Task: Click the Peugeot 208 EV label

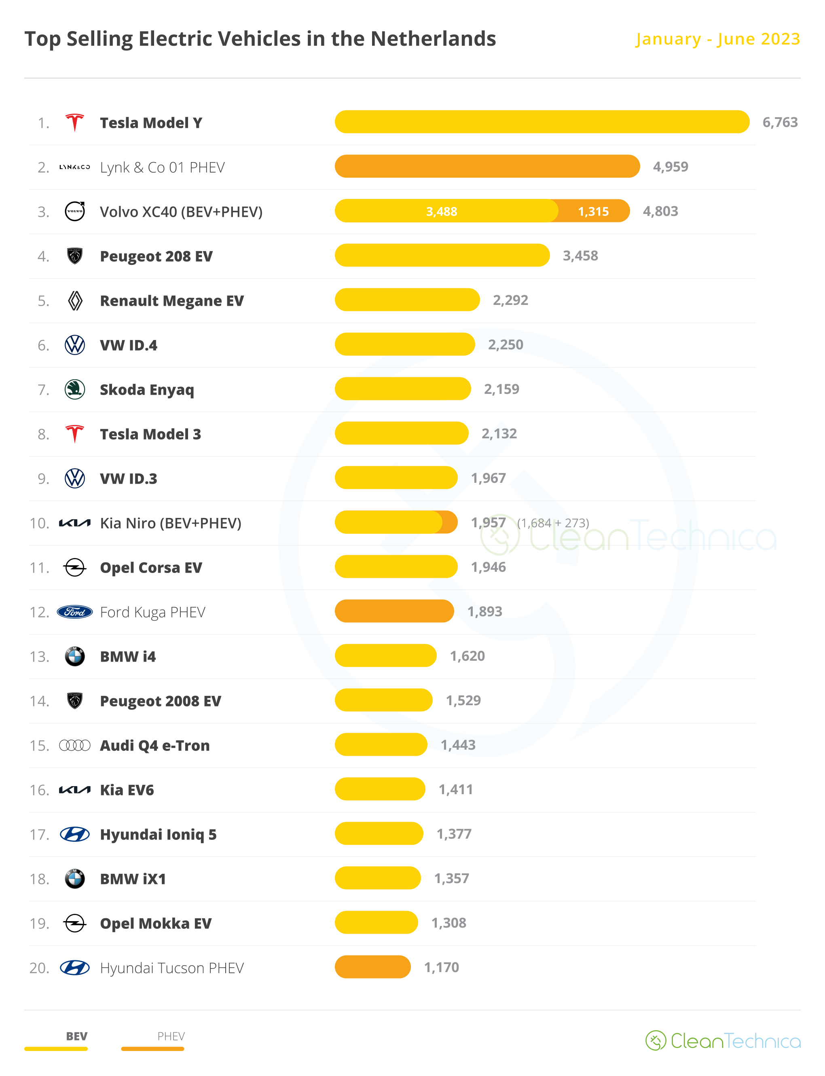Action: tap(156, 256)
